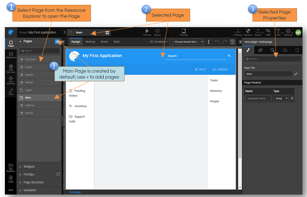Click the Preview play icon
The height and width of the screenshot is (197, 307).
pyautogui.click(x=147, y=31)
